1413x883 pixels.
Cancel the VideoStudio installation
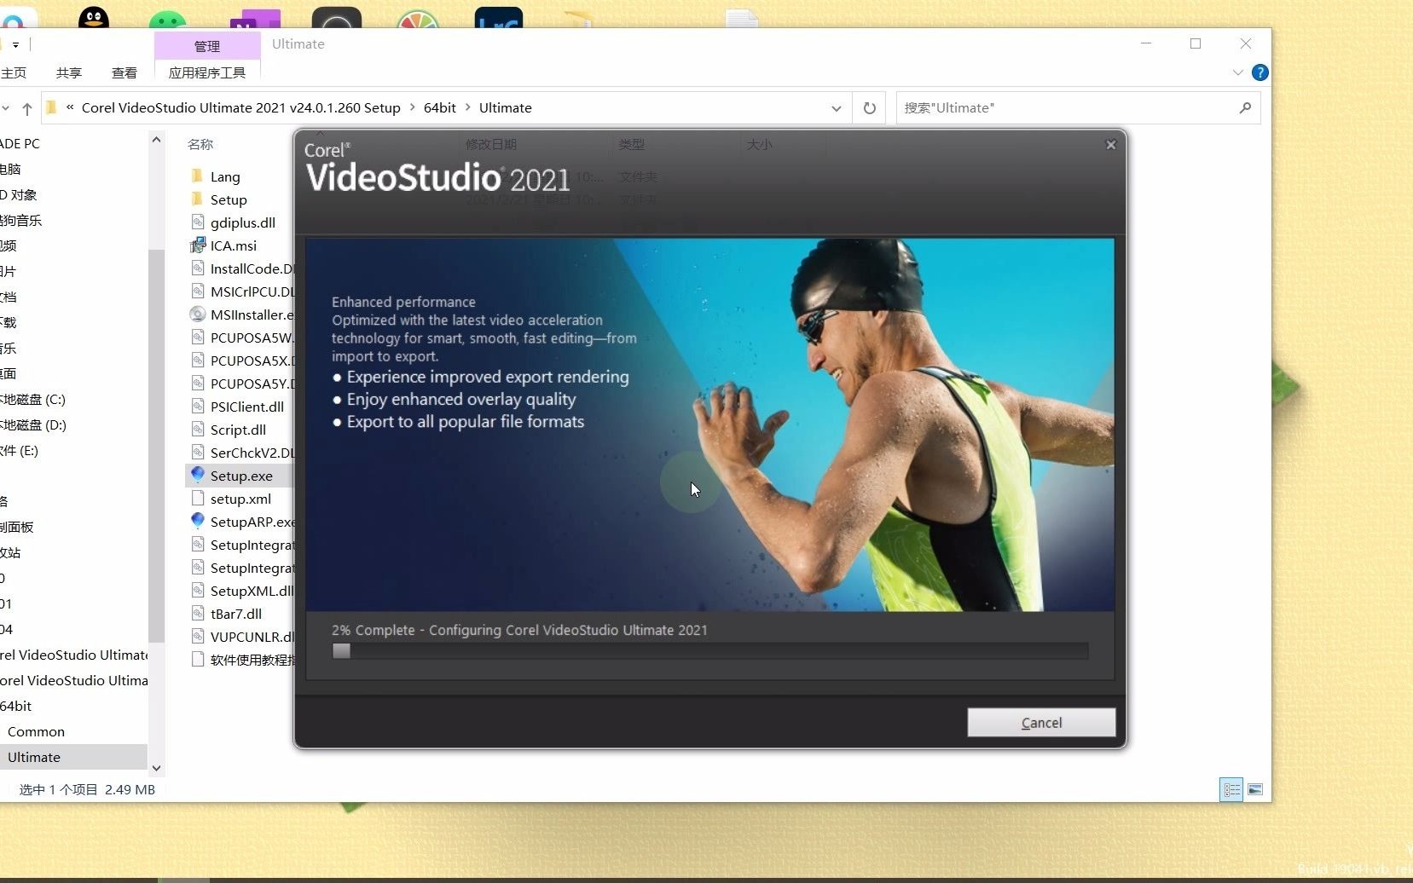click(1041, 722)
